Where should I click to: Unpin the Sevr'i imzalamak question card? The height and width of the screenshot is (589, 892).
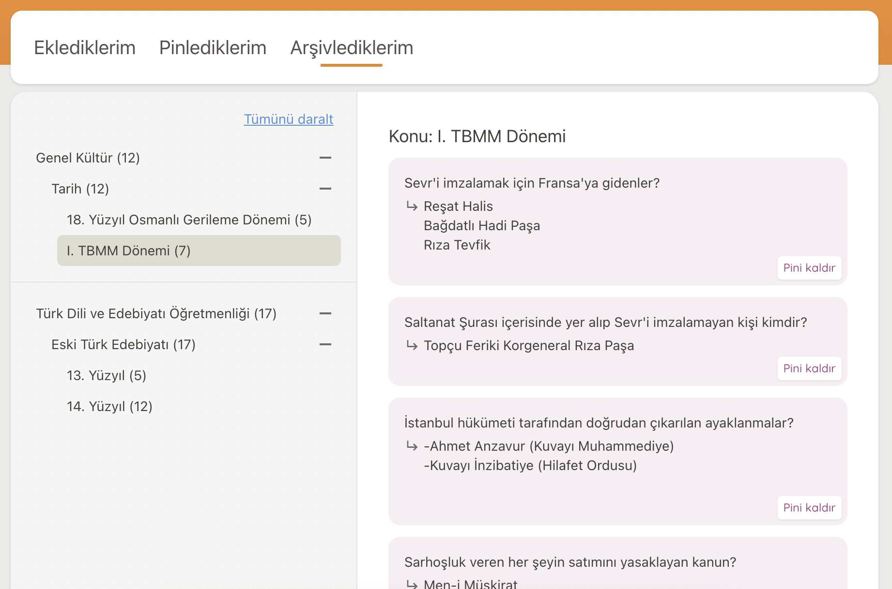coord(809,268)
